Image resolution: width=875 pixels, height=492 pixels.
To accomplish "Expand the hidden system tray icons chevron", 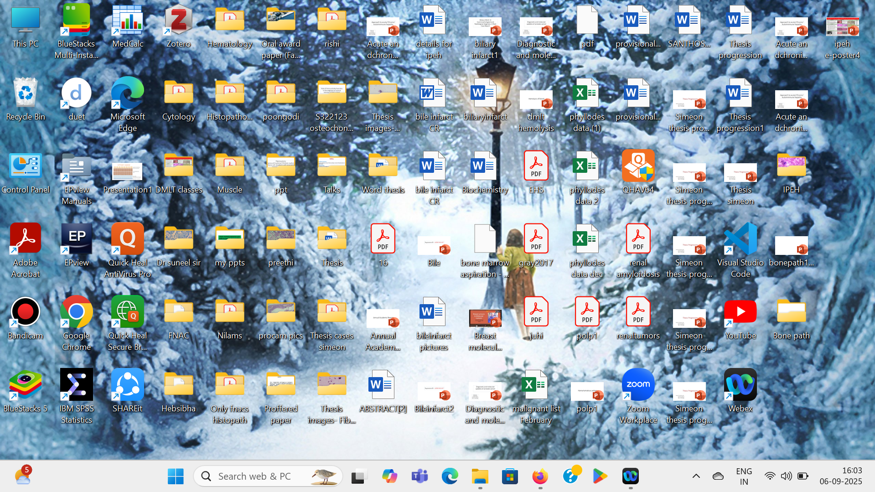I will tap(696, 476).
